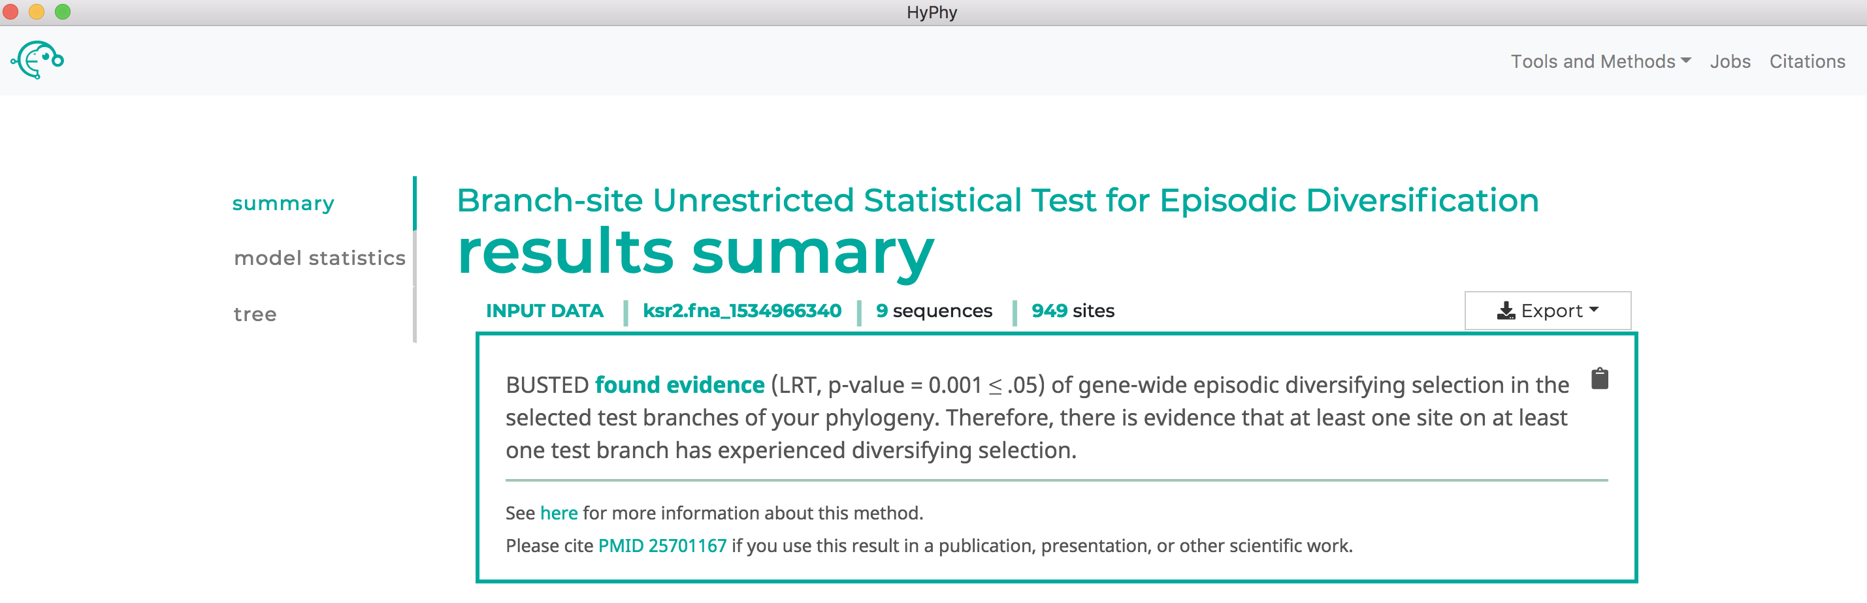Image resolution: width=1867 pixels, height=603 pixels.
Task: Navigate to the tree section
Action: (255, 314)
